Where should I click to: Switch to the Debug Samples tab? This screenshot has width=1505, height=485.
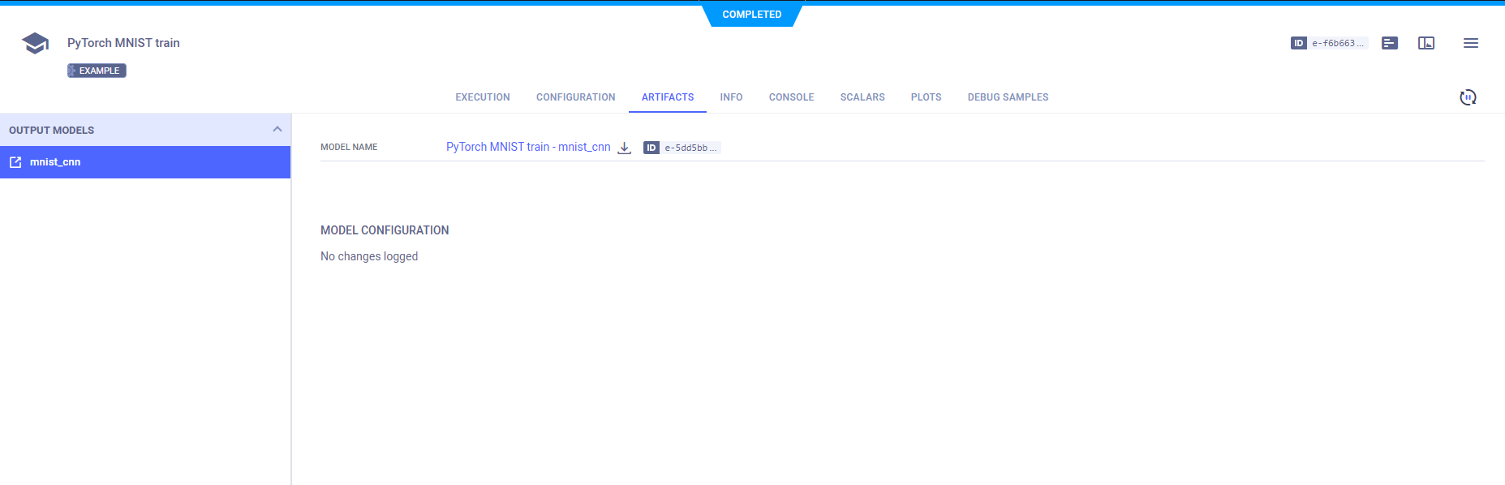click(1008, 97)
